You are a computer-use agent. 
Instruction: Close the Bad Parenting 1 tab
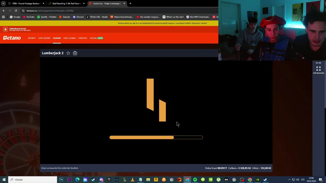[84, 4]
